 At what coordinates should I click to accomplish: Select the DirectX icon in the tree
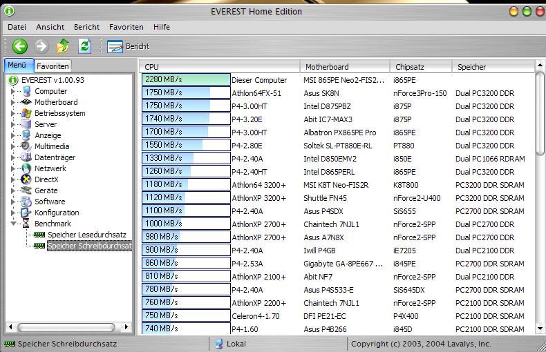[26, 179]
